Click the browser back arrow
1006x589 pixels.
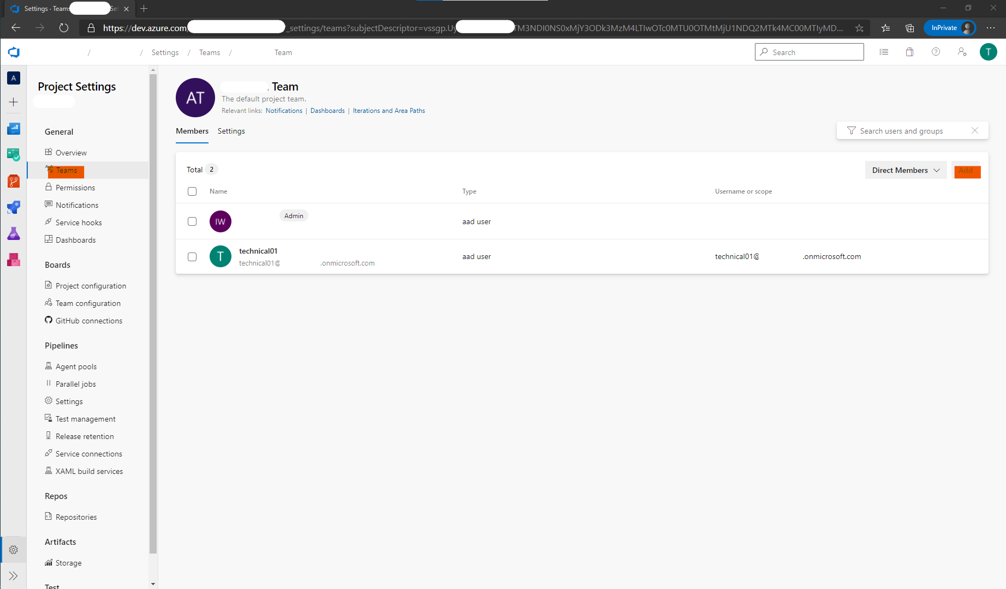[16, 28]
